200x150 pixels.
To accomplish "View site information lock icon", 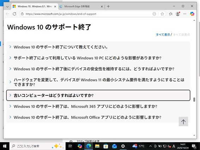I will point(22,14).
